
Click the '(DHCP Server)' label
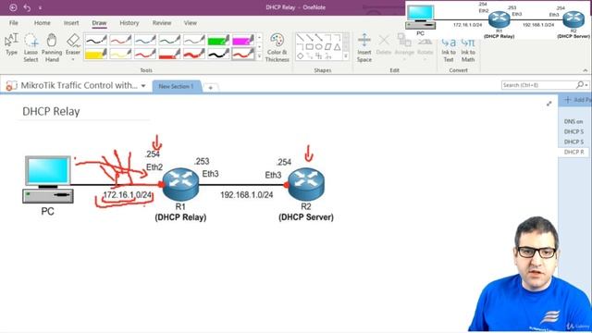(x=306, y=217)
